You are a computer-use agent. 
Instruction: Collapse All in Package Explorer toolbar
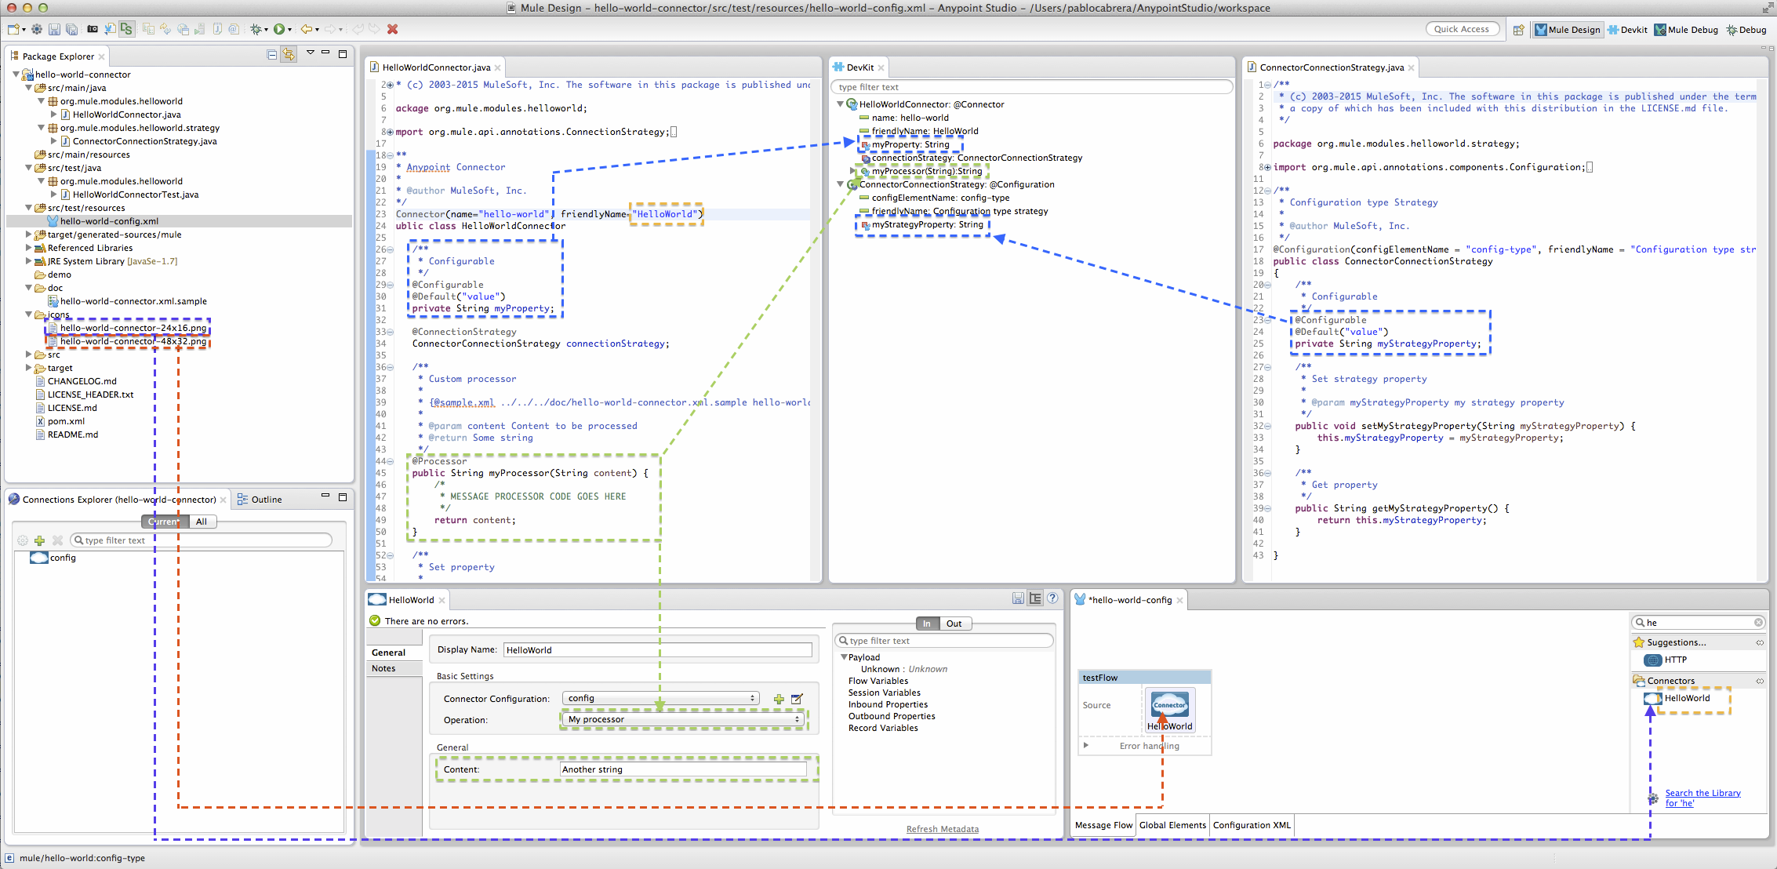271,55
